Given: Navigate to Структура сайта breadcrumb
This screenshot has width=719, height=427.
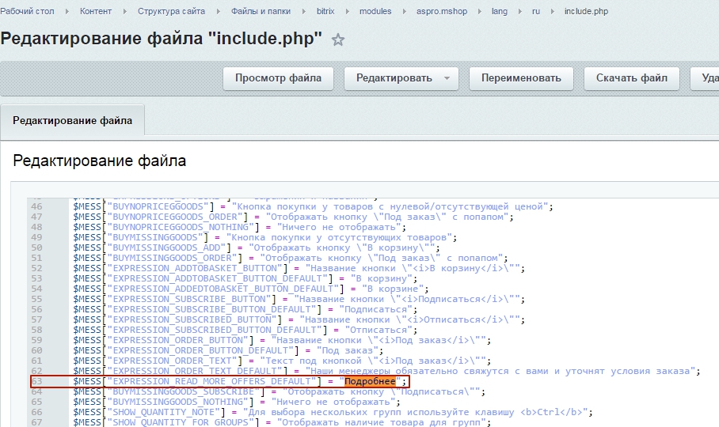Looking at the screenshot, I should [171, 12].
